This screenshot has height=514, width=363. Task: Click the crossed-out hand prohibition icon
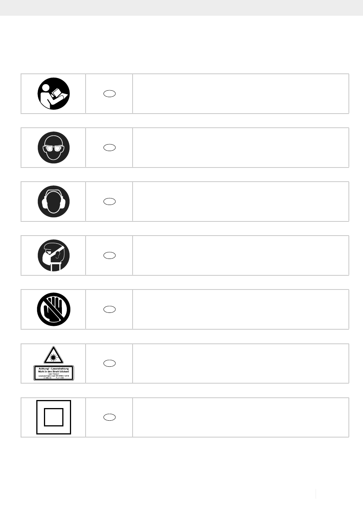tap(53, 309)
